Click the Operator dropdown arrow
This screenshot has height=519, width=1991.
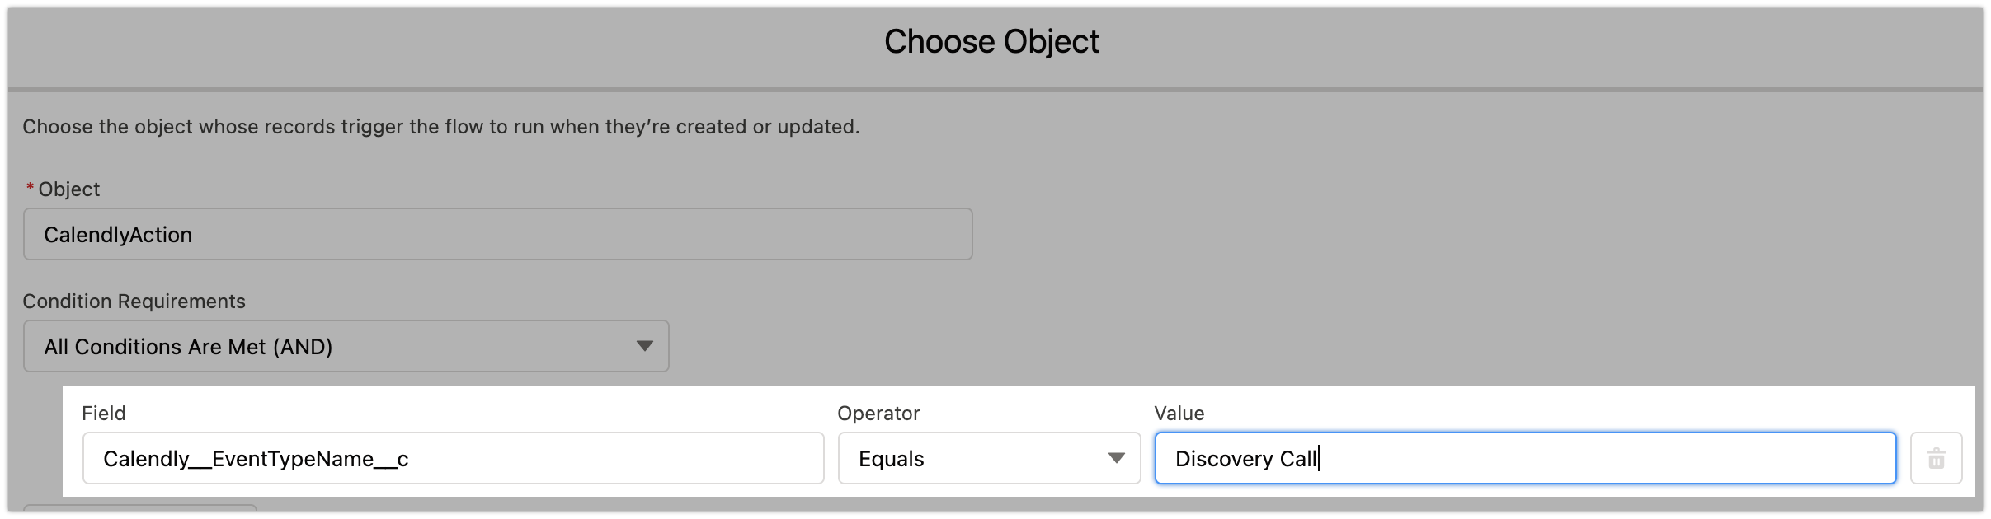[1116, 459]
